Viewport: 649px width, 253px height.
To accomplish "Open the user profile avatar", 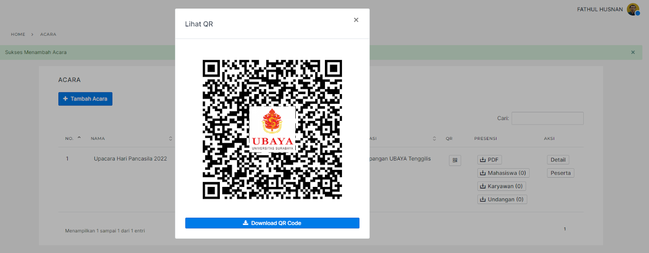I will (x=633, y=9).
